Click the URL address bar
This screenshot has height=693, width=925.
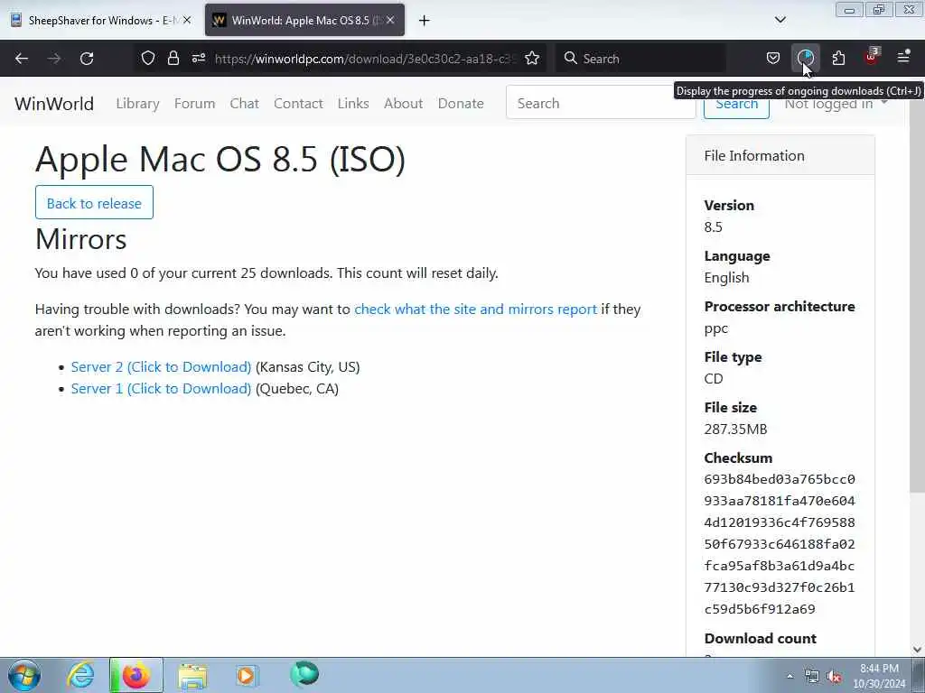coord(366,59)
